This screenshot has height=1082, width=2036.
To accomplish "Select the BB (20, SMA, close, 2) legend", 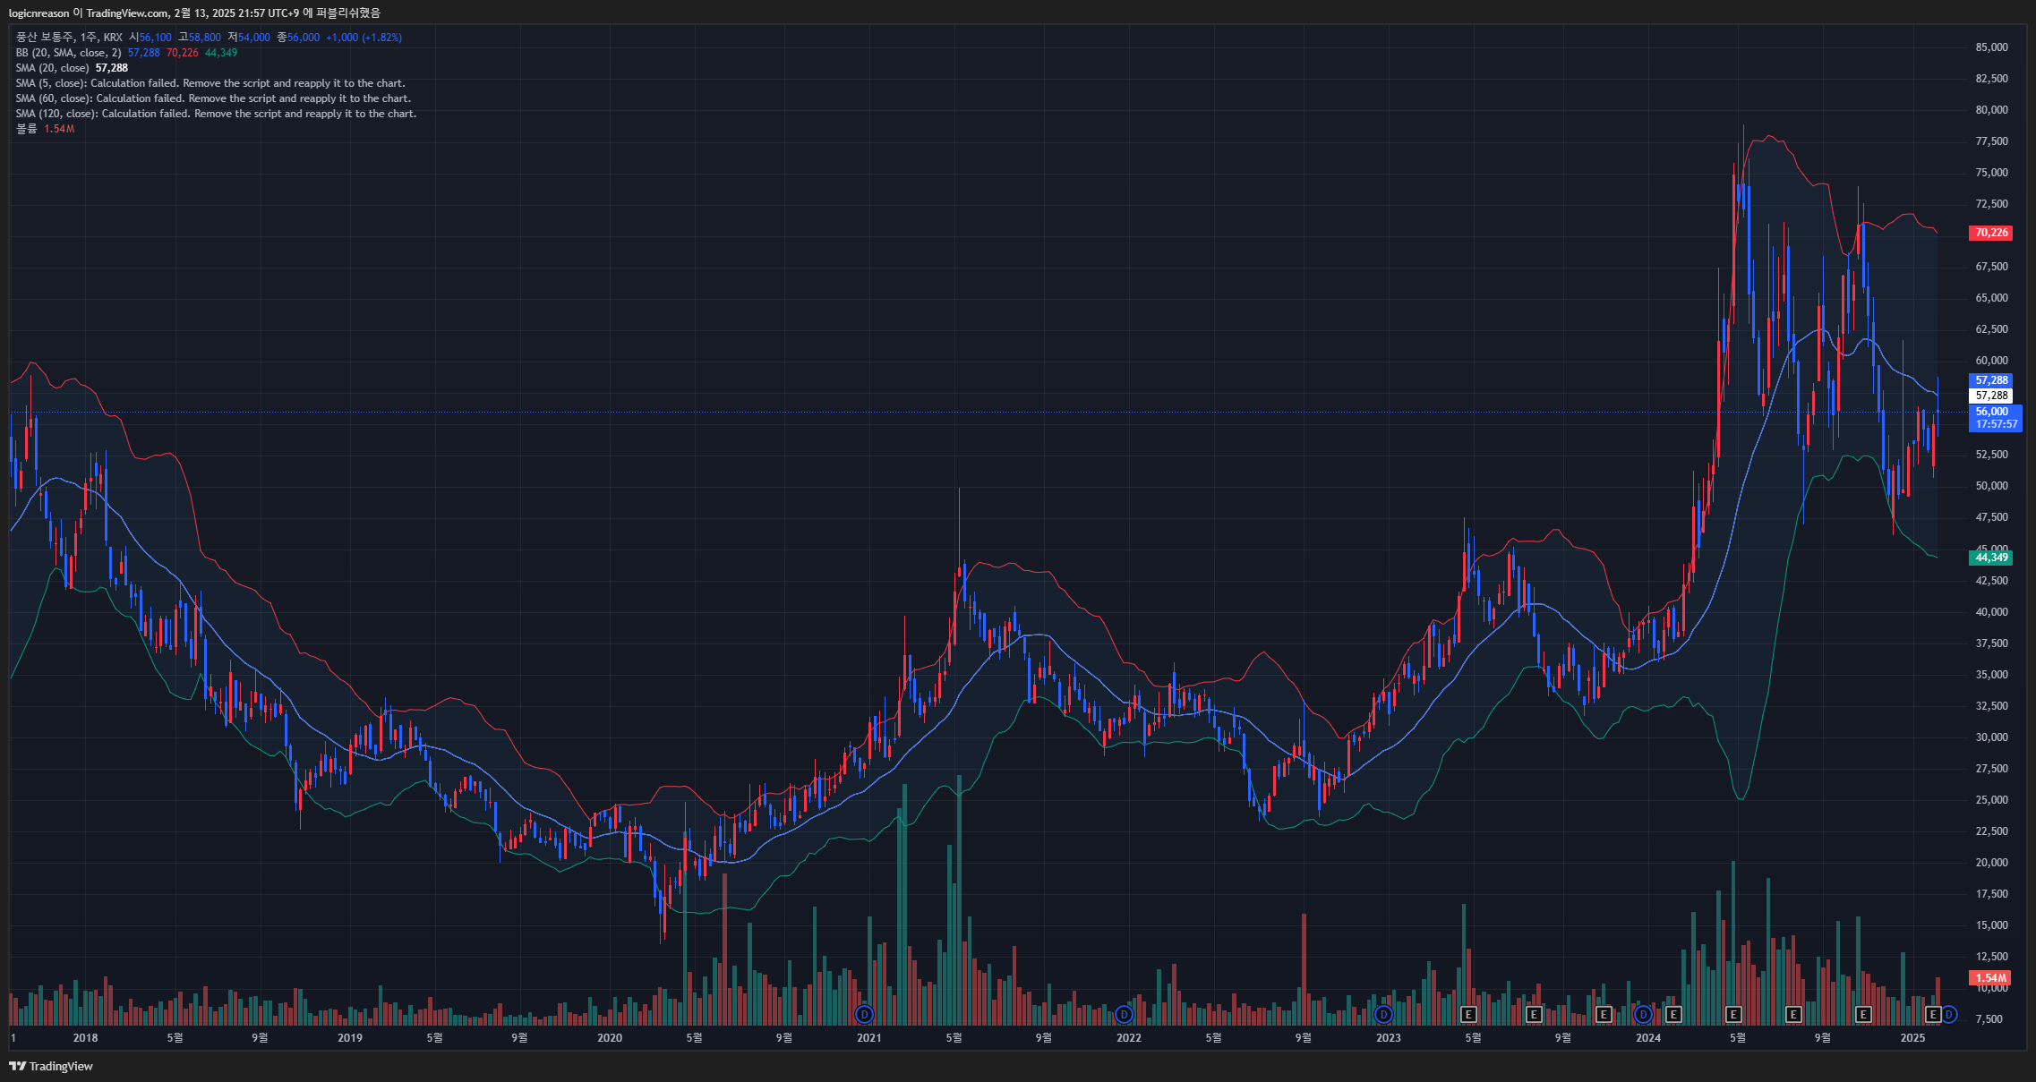I will (x=68, y=53).
